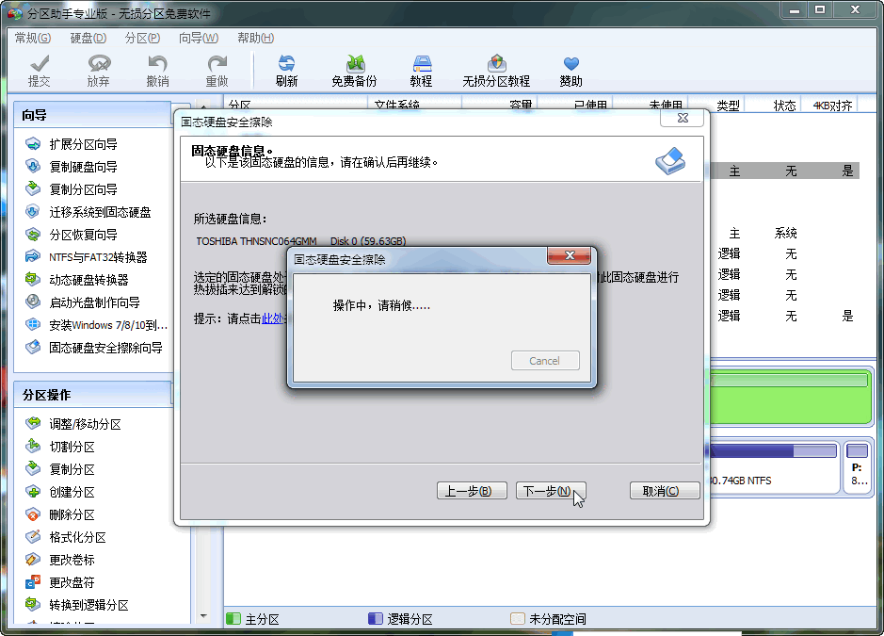Close the progress popup with red X
Image resolution: width=884 pixels, height=636 pixels.
[x=570, y=255]
